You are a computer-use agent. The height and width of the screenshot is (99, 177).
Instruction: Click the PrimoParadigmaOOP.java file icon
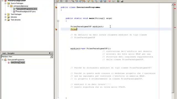coord(14,12)
